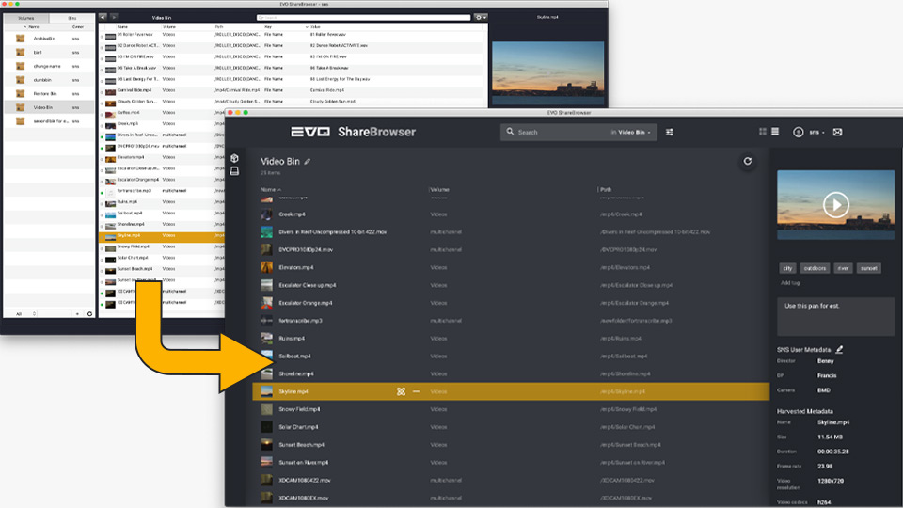Image resolution: width=903 pixels, height=508 pixels.
Task: Click the Add tag field
Action: pos(790,283)
